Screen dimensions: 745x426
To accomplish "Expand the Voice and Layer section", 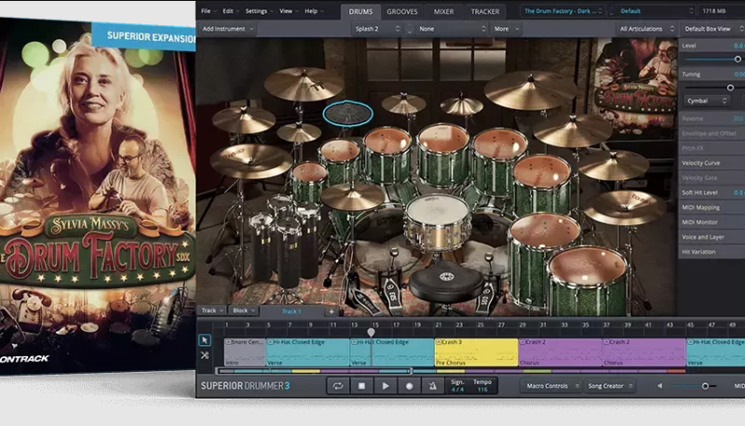I will (711, 237).
